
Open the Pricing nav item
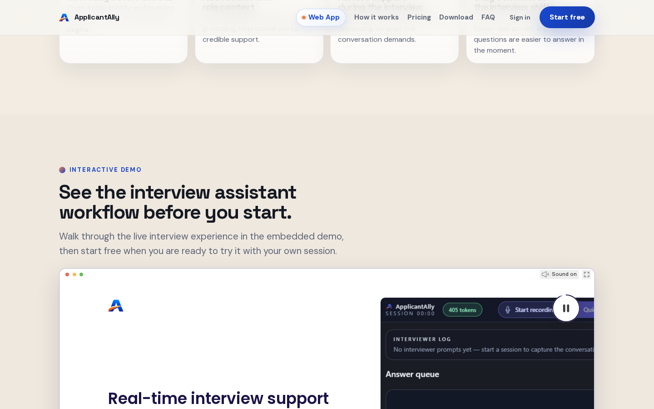(419, 17)
